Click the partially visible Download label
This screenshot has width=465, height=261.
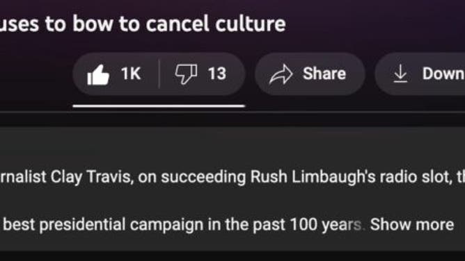(443, 74)
